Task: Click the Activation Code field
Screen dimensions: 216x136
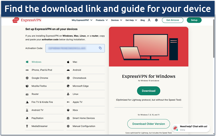Action: 75,48
